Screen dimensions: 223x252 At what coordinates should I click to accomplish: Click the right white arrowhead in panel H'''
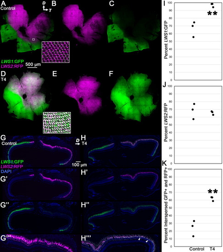coord(147,241)
